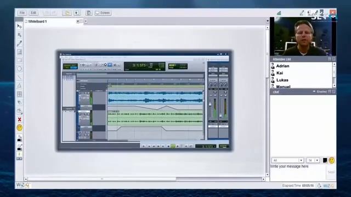
Task: Open the chat font size dropdown
Action: point(313,160)
